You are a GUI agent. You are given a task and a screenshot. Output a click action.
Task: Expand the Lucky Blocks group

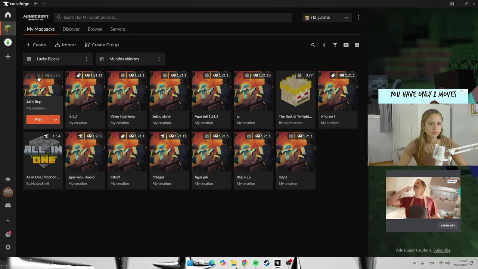(58, 59)
